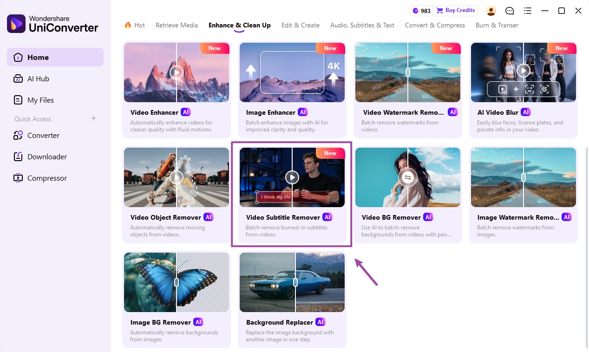
Task: Play the Video Subtitle Remover preview
Action: (x=292, y=177)
